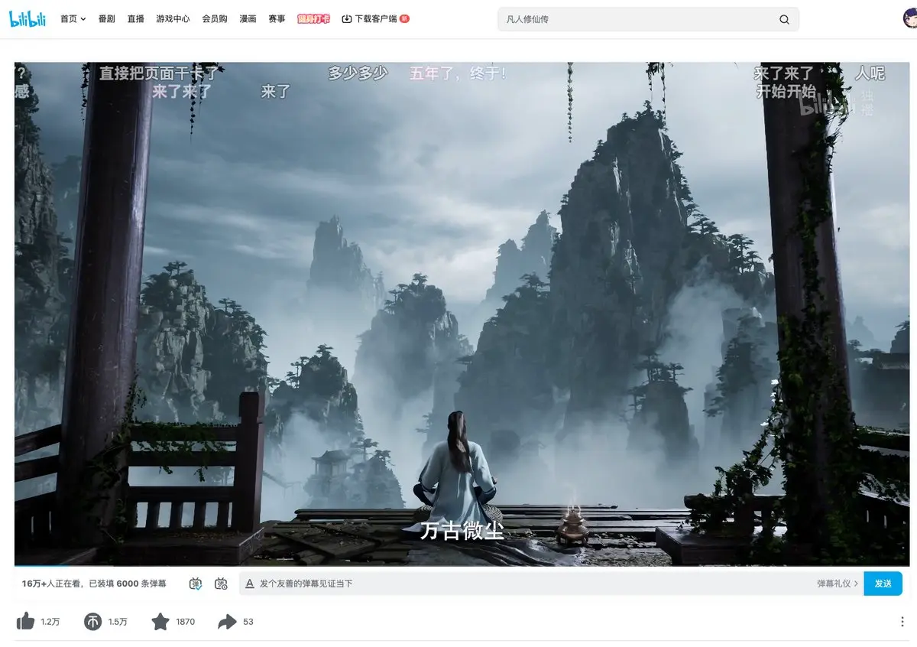Click the 1.5万 coin count

pos(118,622)
